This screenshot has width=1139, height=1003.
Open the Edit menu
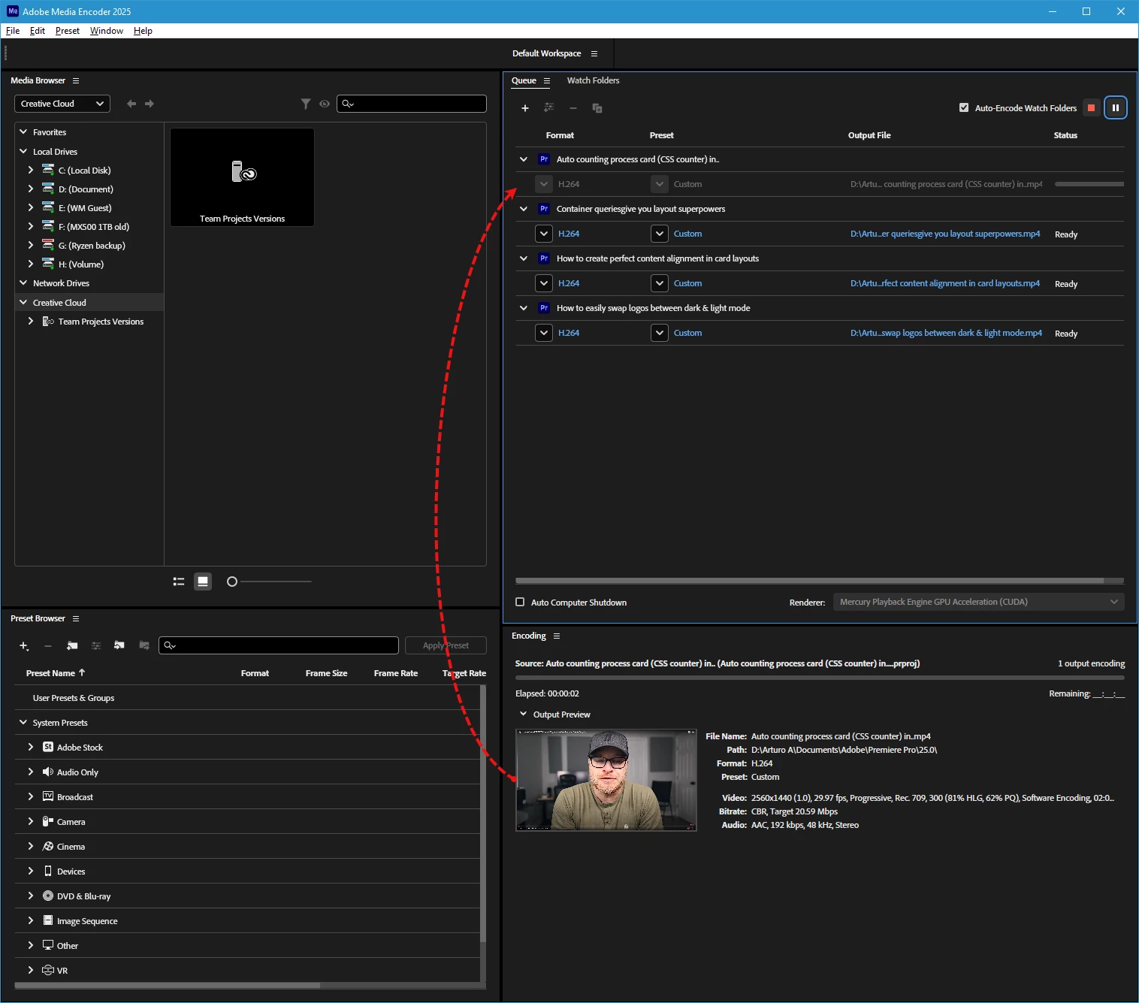[38, 31]
